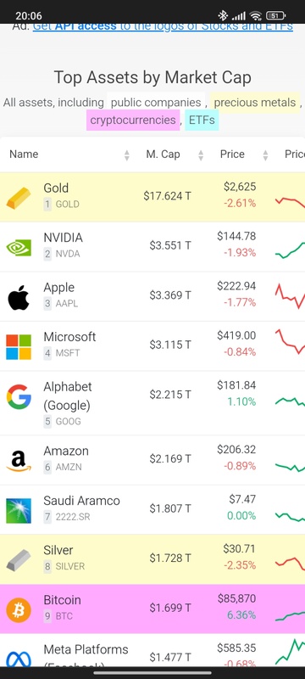This screenshot has width=305, height=679.
Task: Tap the Gold bar icon
Action: pos(19,198)
